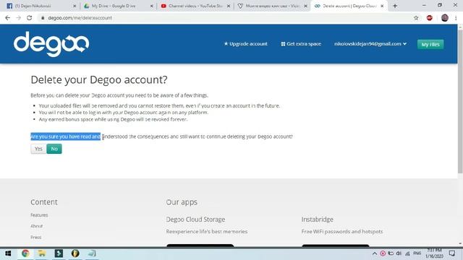The height and width of the screenshot is (260, 463).
Task: Open the Chrome three-dot menu
Action: (456, 18)
